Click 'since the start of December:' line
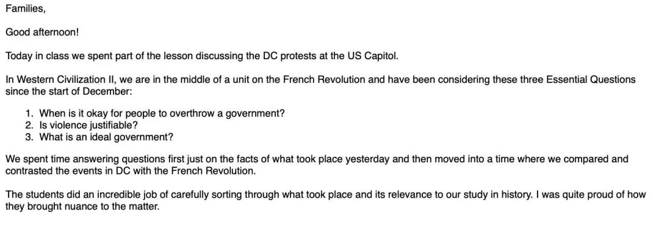 pos(68,91)
